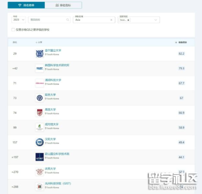Open the 蔚山国立科学技术院 link
The image size is (202, 194).
57,154
